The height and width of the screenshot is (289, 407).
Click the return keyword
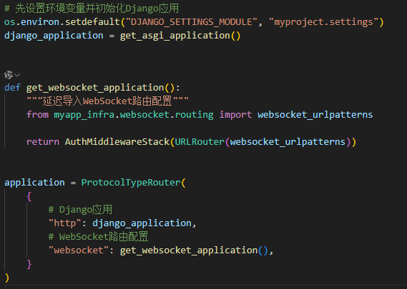point(43,142)
